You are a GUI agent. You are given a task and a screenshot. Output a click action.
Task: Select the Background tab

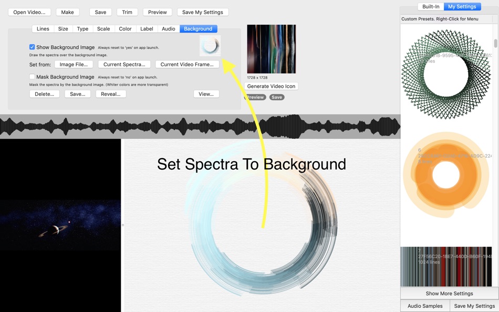pyautogui.click(x=198, y=29)
